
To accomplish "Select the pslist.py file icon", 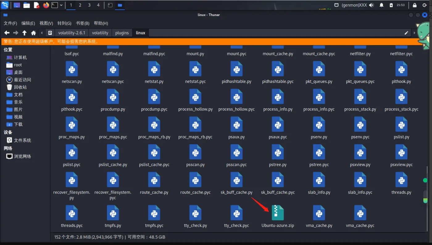I will click(x=401, y=124).
